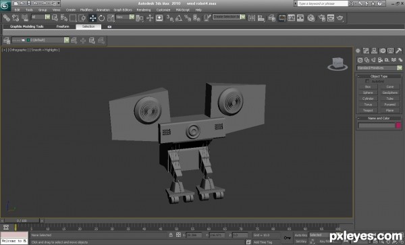Click the Unlink Selection tool
The image size is (405, 245).
[16, 18]
